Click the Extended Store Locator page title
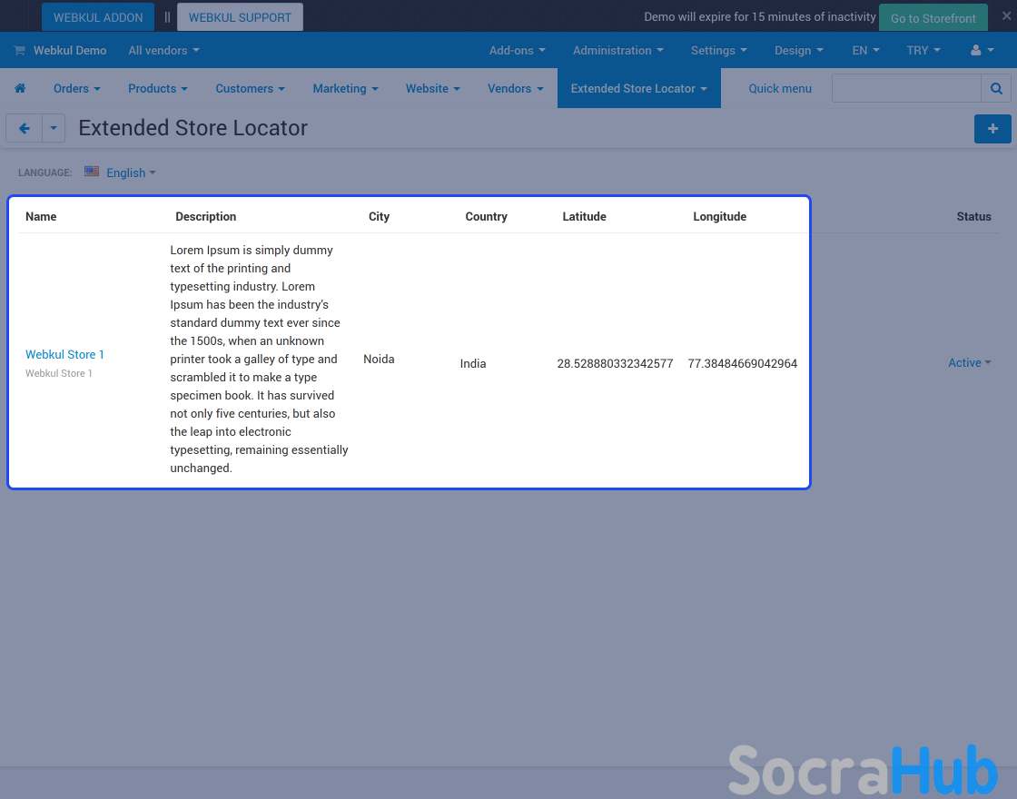This screenshot has height=799, width=1017. 193,128
